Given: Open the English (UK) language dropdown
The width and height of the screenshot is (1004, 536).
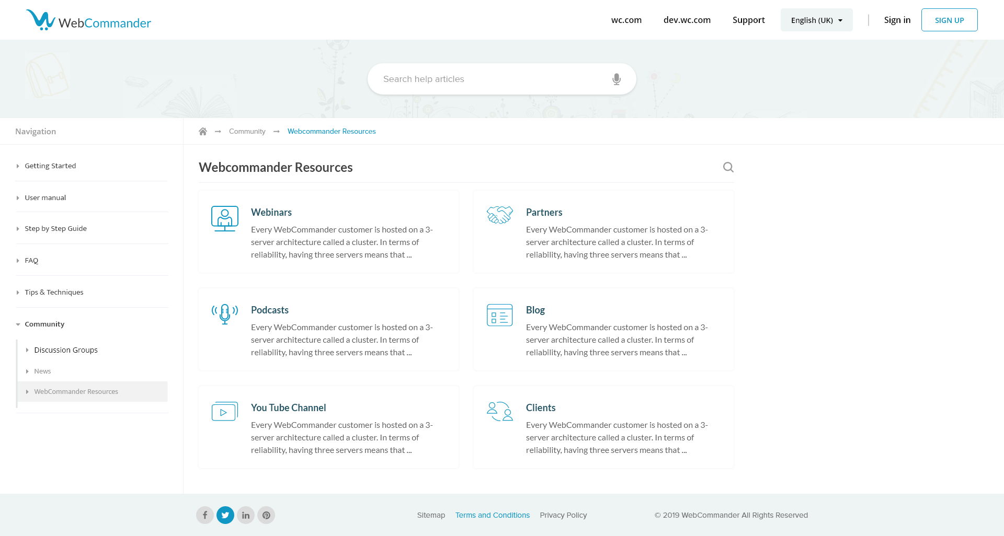Looking at the screenshot, I should [x=816, y=20].
